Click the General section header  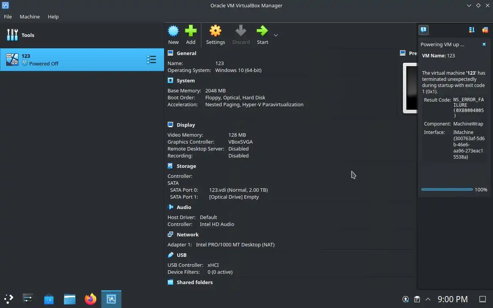[x=186, y=53]
